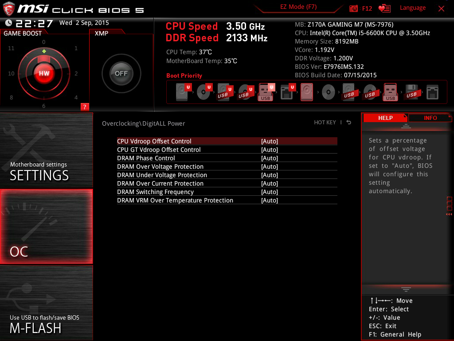
Task: Switch to the HELP tab
Action: click(385, 118)
